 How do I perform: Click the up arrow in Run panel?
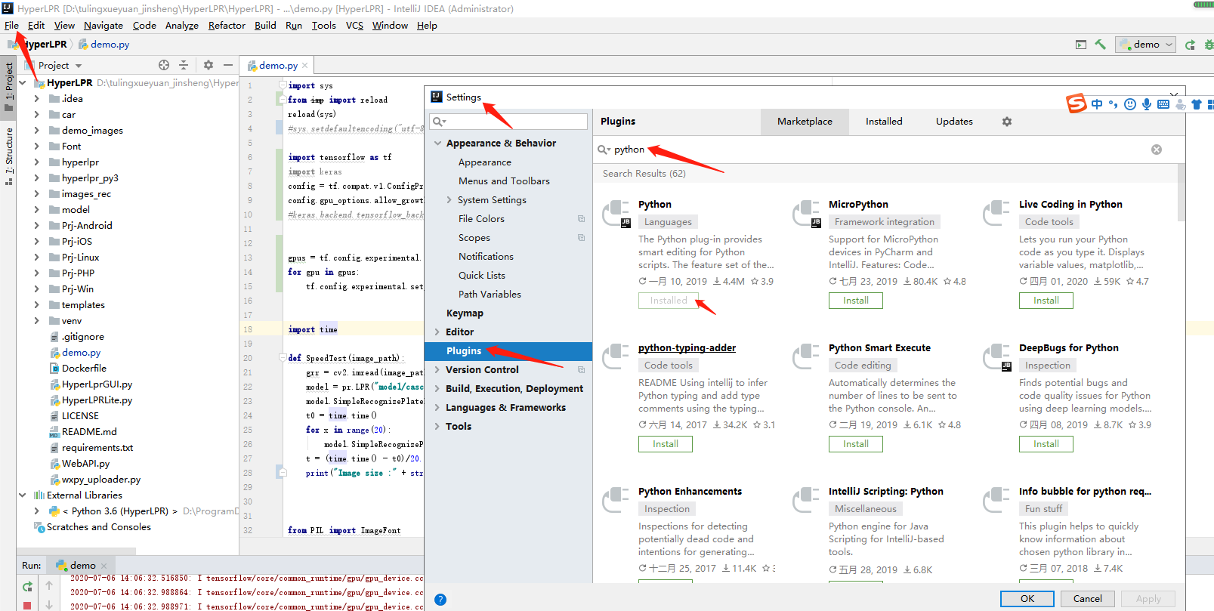[x=49, y=585]
